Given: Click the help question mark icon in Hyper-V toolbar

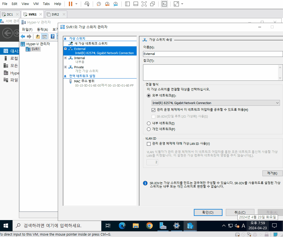Looking at the screenshot, I should pyautogui.click(x=52, y=37).
